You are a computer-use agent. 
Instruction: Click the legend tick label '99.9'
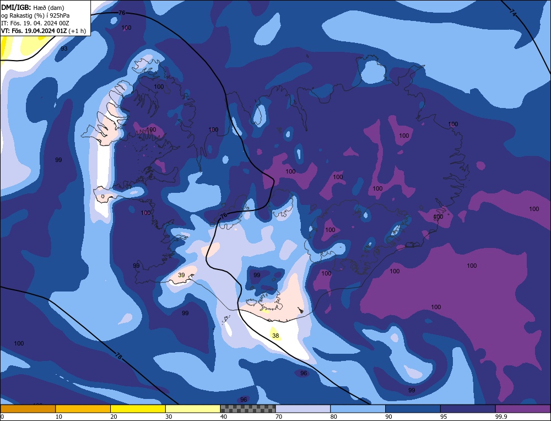tap(501, 417)
